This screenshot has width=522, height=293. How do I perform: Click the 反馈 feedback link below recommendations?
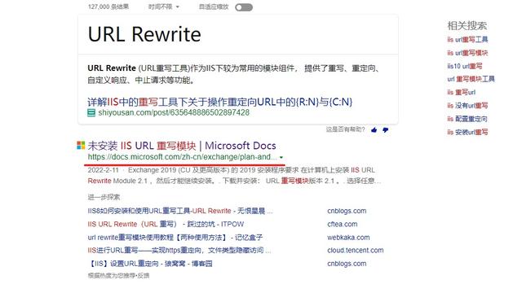point(144,275)
